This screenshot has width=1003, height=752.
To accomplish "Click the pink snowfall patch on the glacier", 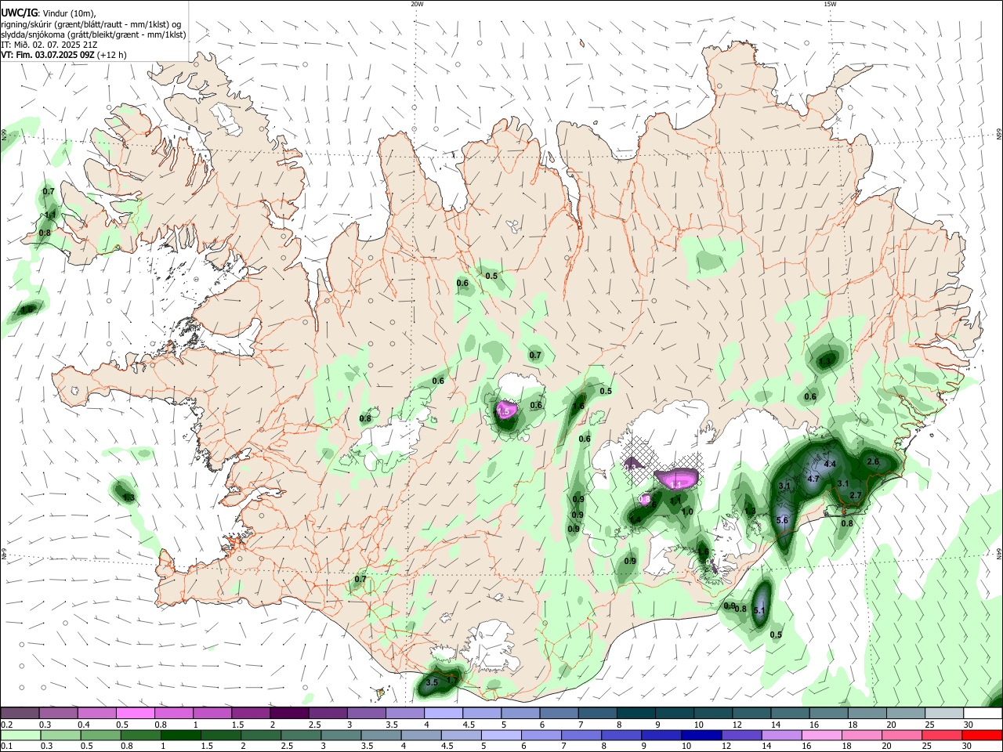I will coord(677,478).
